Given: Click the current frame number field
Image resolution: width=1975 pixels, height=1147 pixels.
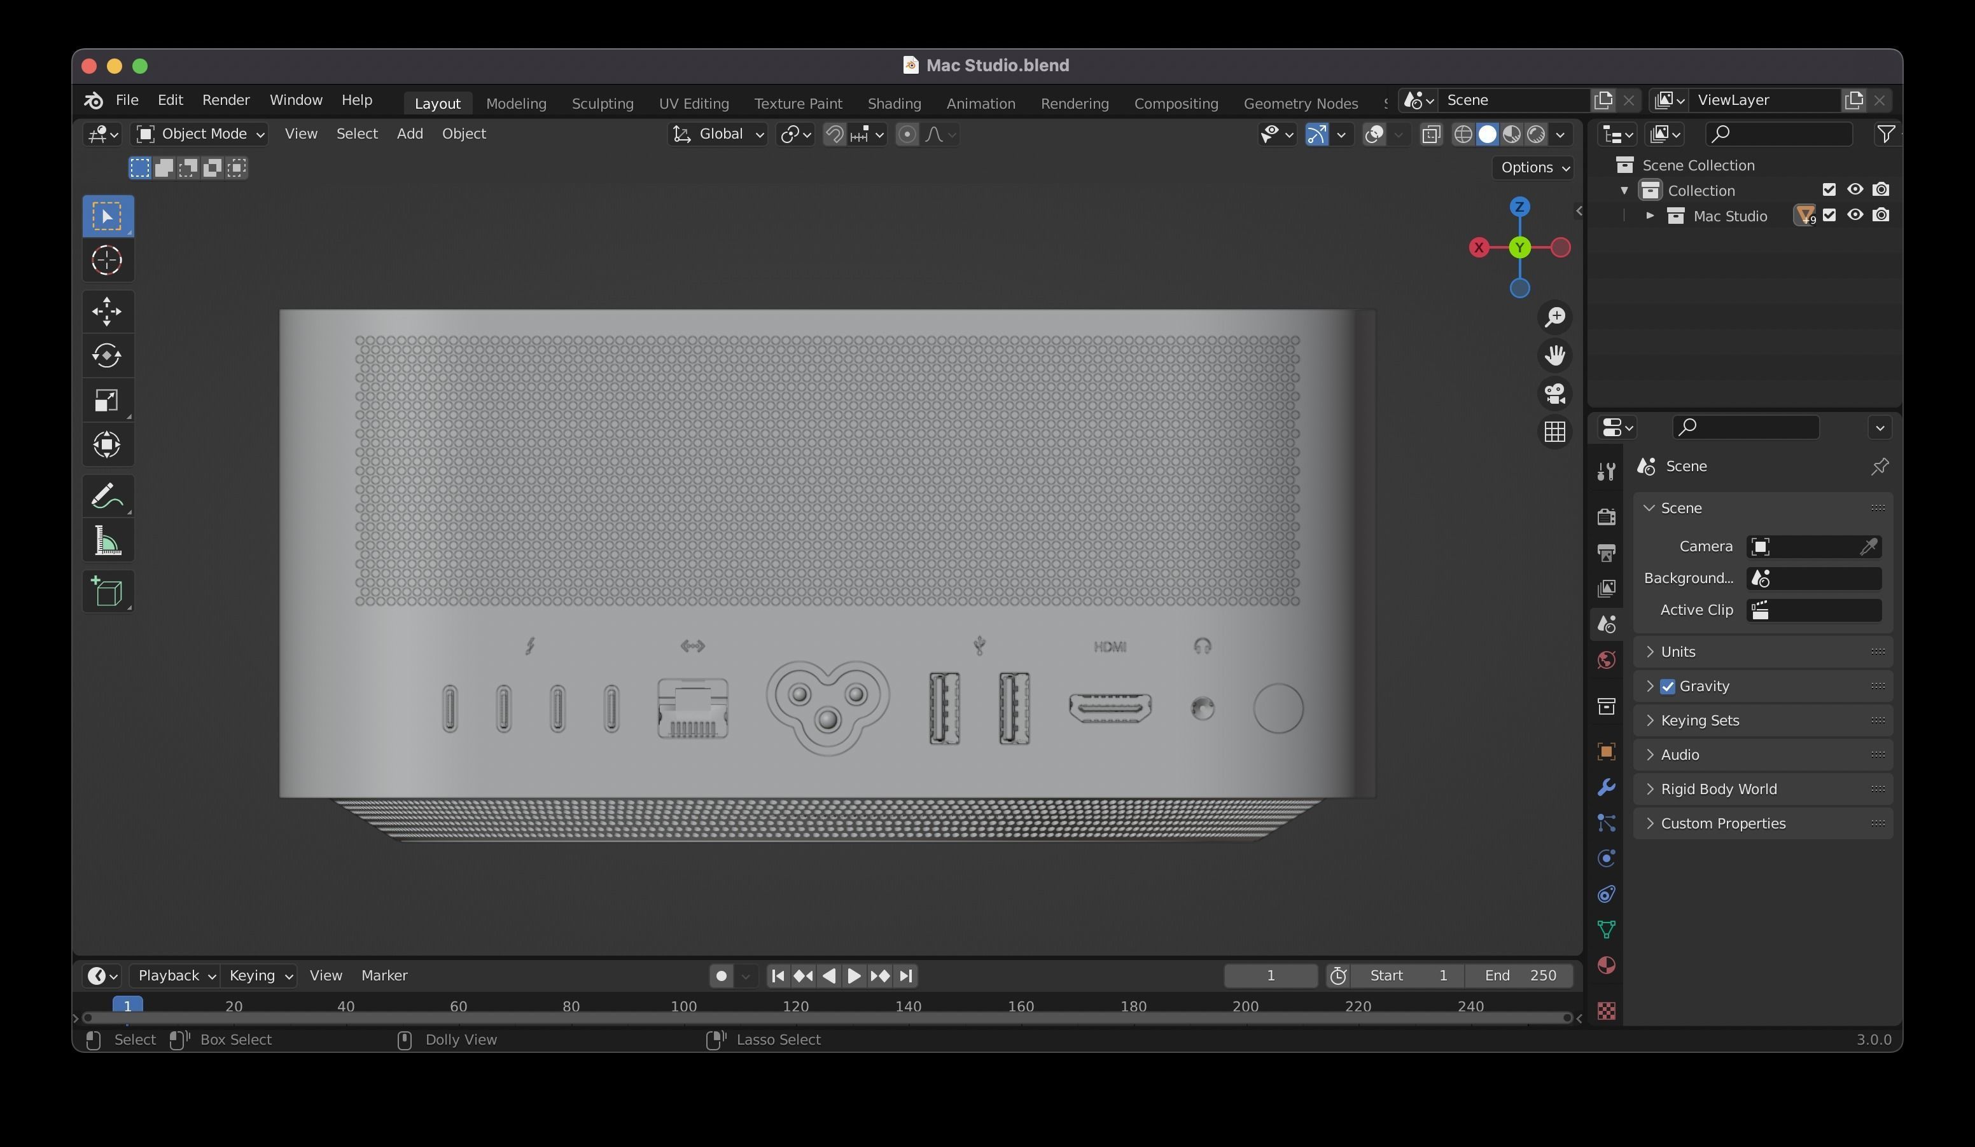Looking at the screenshot, I should point(1271,977).
